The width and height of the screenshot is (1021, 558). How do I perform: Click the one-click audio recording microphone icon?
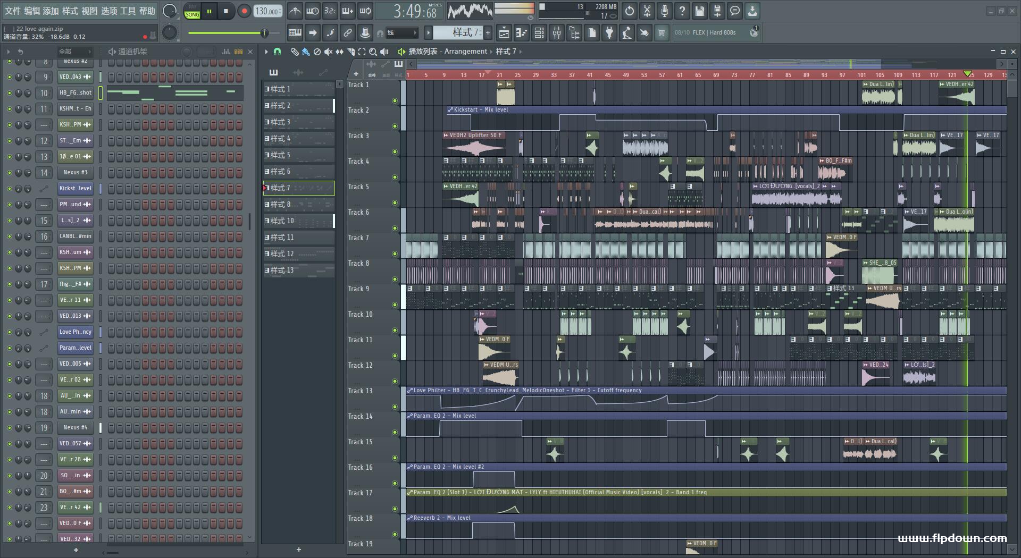[665, 11]
